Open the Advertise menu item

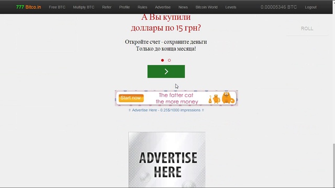pyautogui.click(x=163, y=7)
